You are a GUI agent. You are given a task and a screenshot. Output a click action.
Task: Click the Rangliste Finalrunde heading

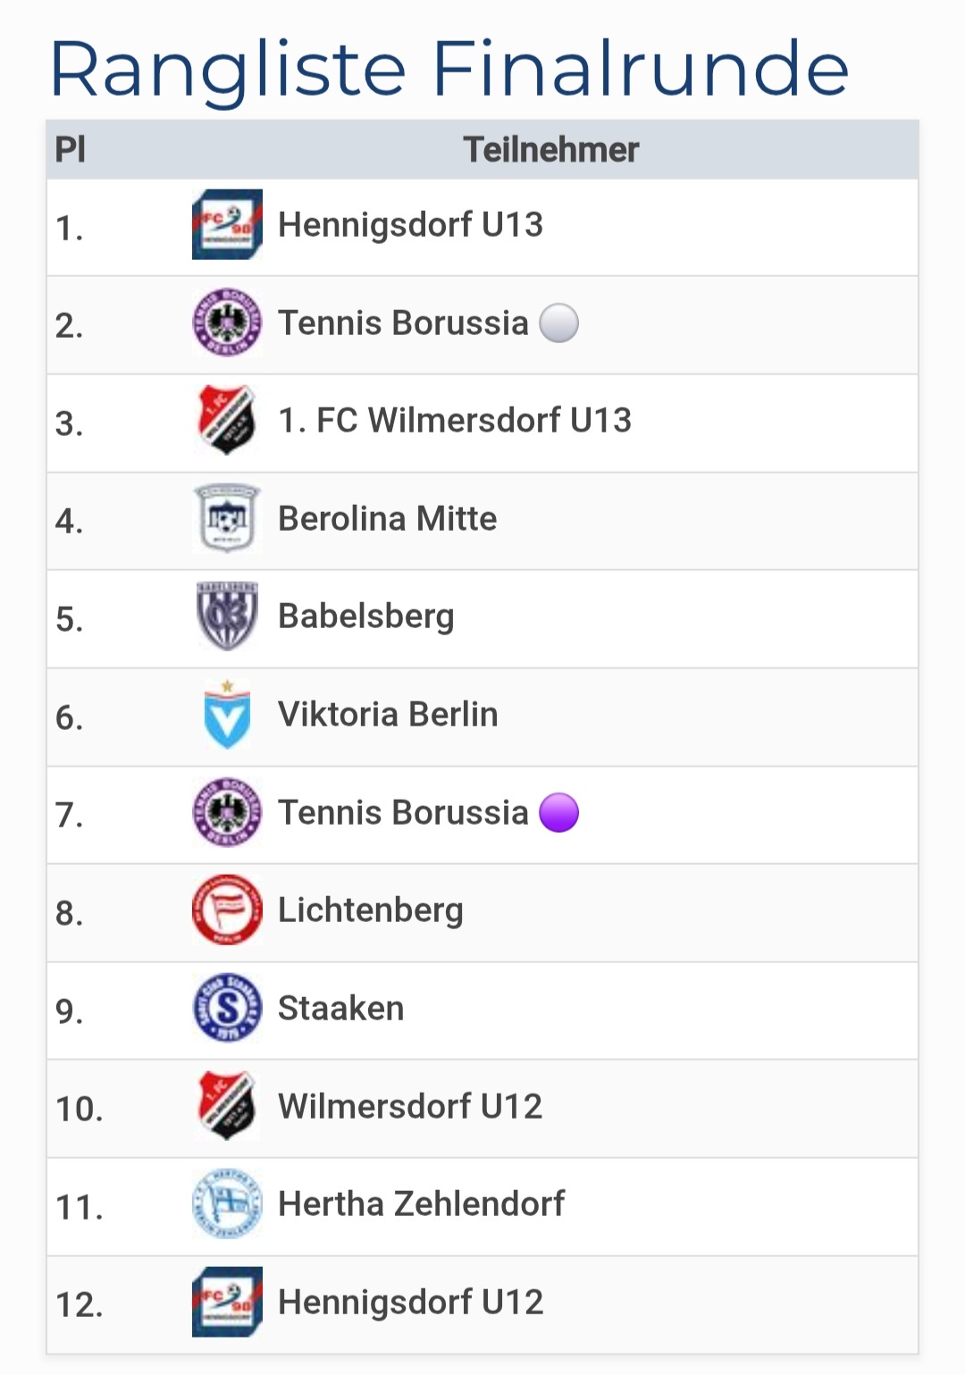tap(449, 69)
